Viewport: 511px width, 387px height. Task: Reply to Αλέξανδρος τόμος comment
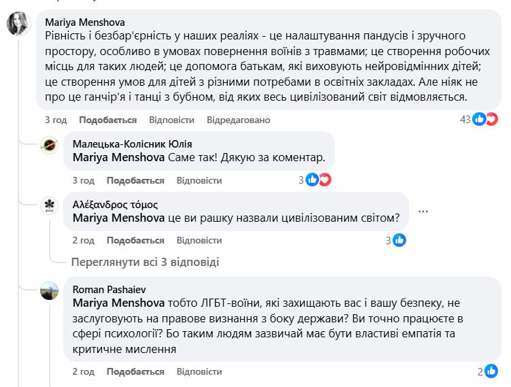coord(199,240)
